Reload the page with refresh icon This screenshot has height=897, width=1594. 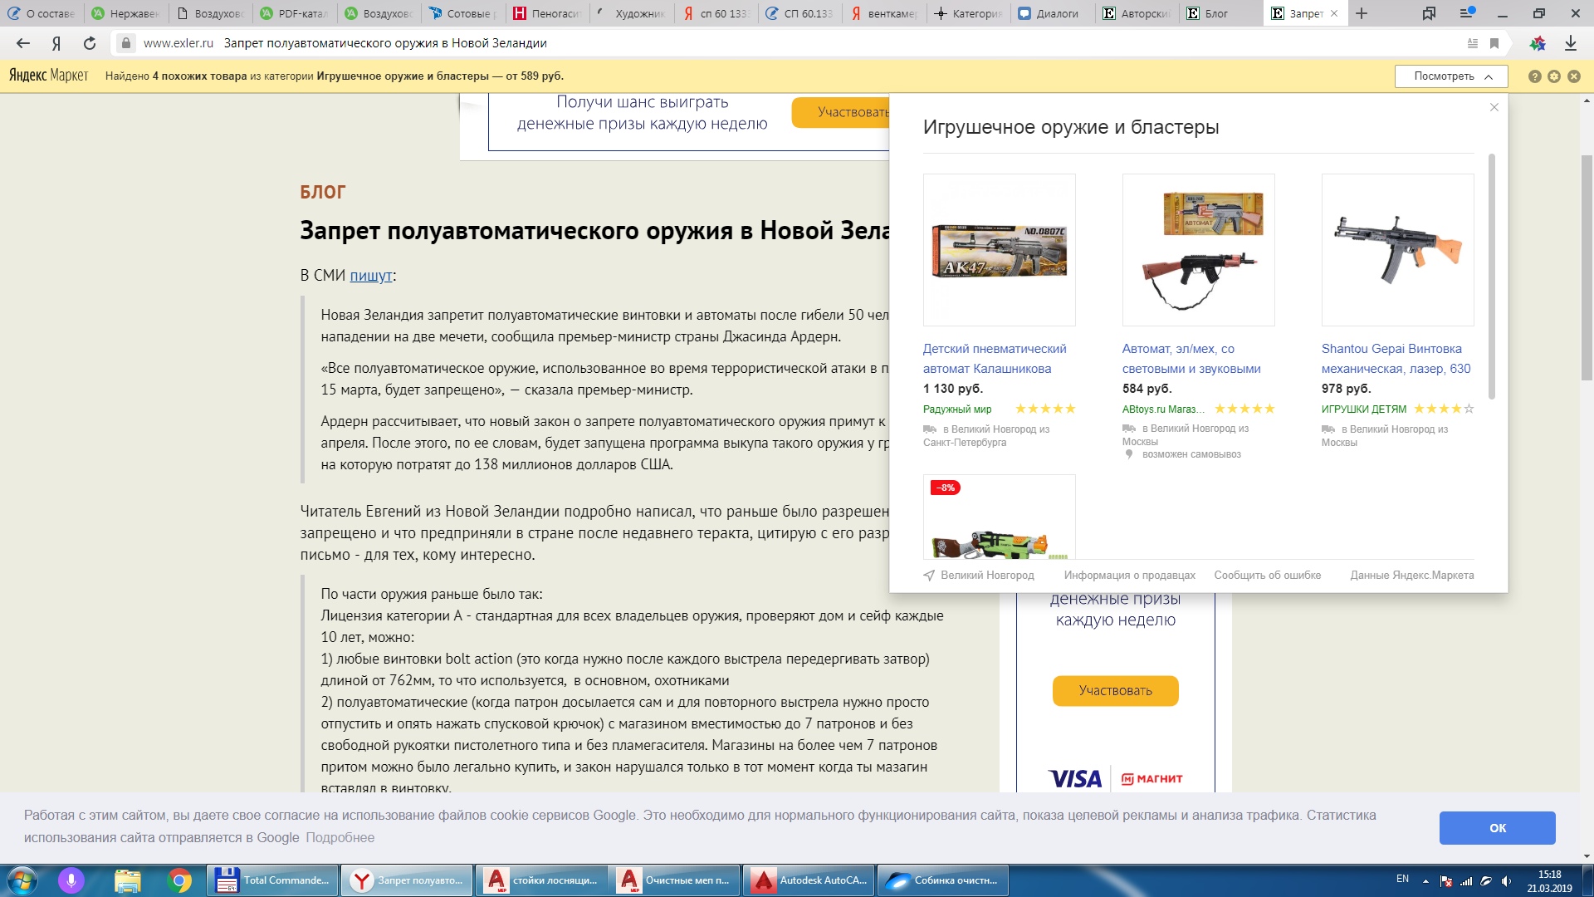pyautogui.click(x=90, y=43)
